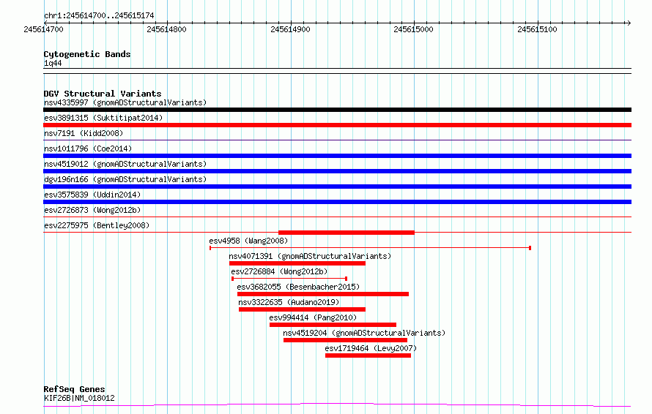Open nsv3322635 (Audano2019) label
This screenshot has height=414, width=652.
point(289,302)
